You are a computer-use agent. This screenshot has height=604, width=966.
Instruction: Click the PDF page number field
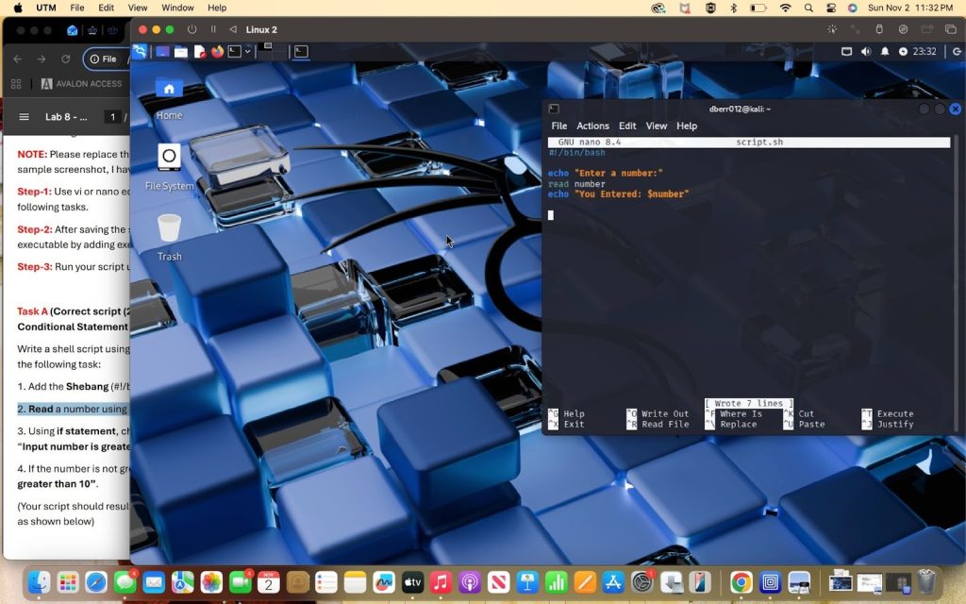coord(112,117)
